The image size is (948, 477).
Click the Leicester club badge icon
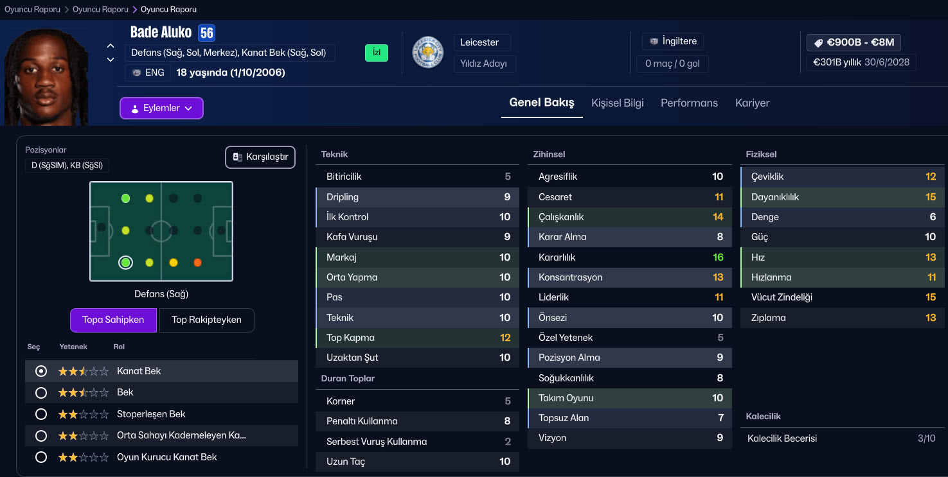(427, 53)
